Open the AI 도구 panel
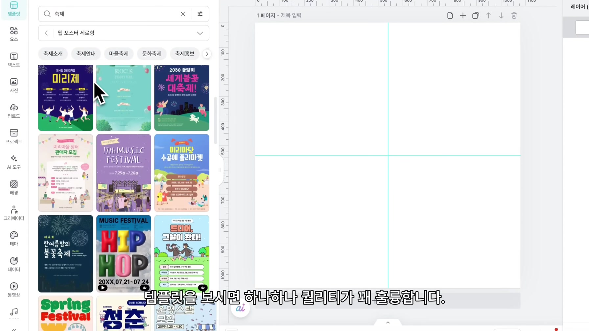 pos(14,162)
